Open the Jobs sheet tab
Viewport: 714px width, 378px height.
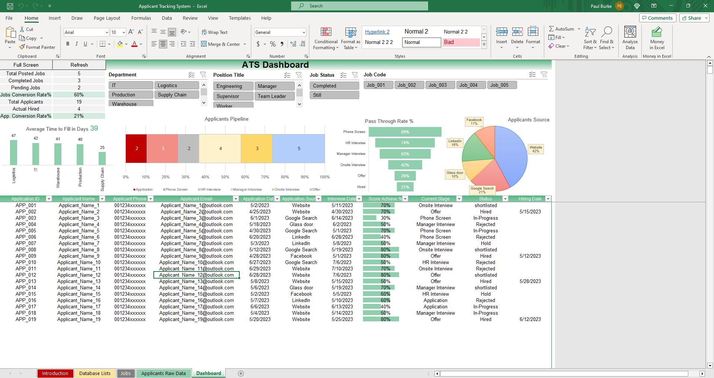coord(126,373)
